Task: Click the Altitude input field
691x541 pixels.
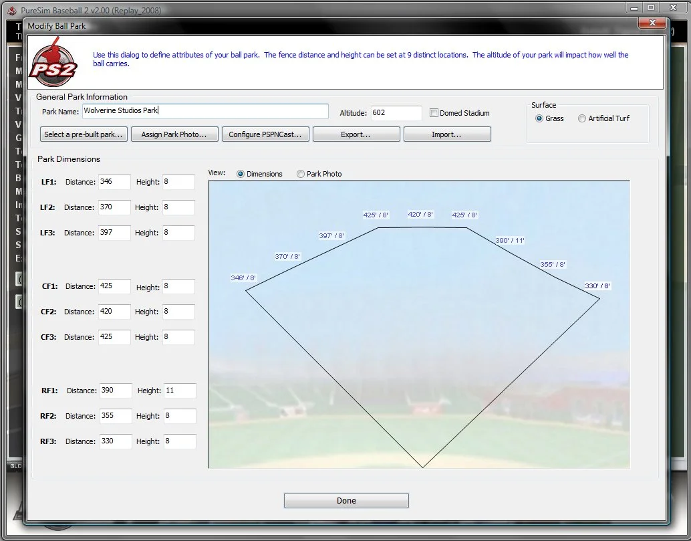Action: click(x=396, y=112)
